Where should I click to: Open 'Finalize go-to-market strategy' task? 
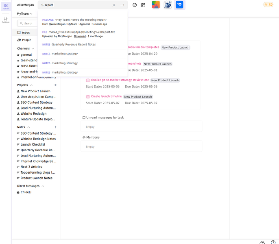pos(120,80)
